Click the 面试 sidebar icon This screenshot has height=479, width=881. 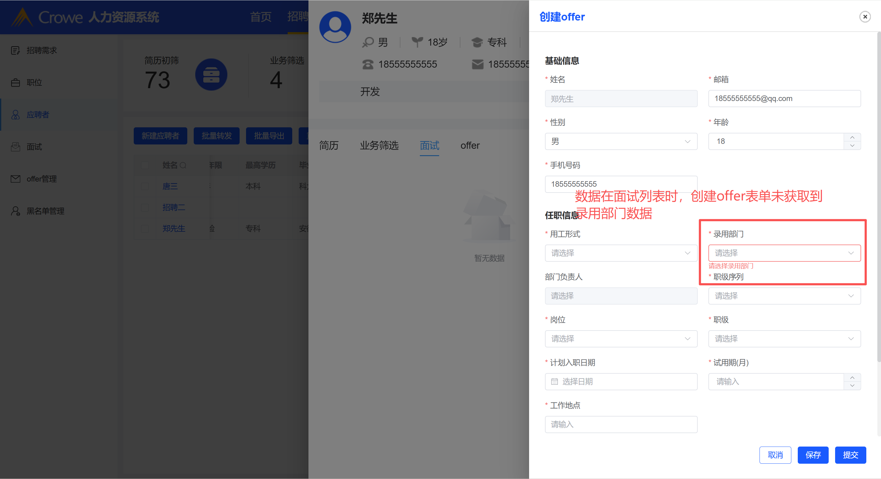(x=15, y=147)
